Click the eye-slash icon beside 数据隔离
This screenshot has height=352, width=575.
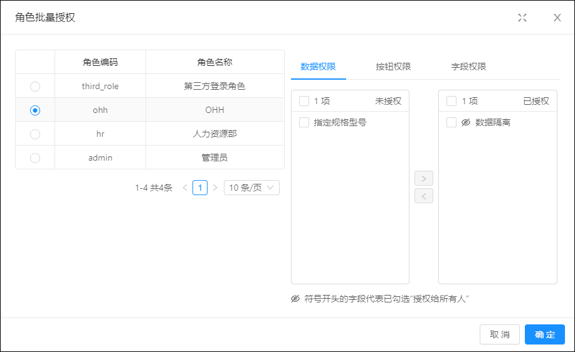pos(466,122)
